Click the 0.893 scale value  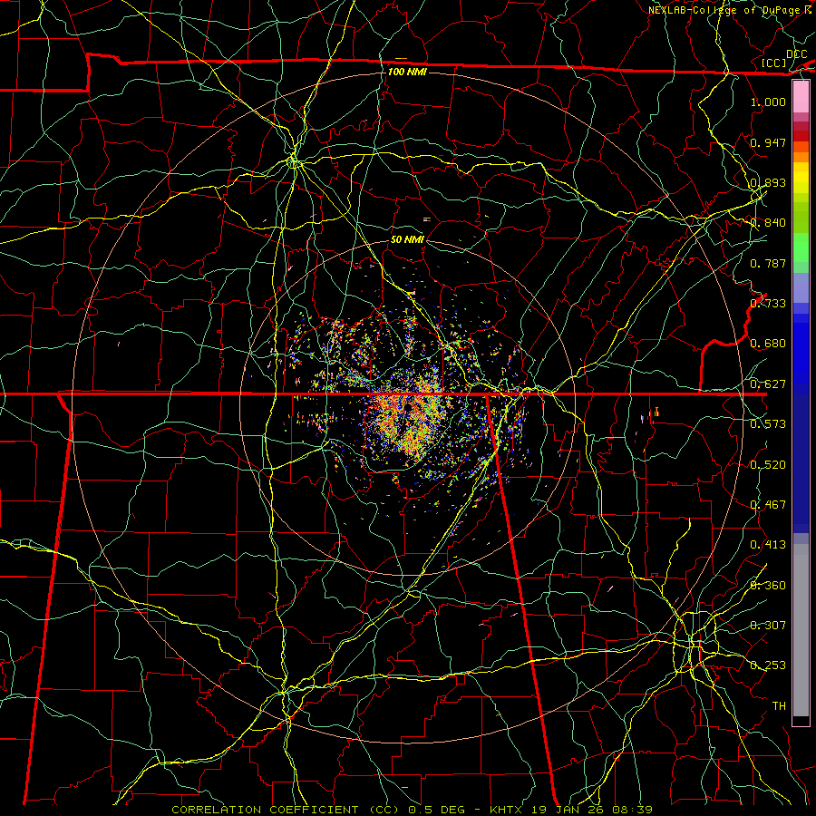(768, 182)
